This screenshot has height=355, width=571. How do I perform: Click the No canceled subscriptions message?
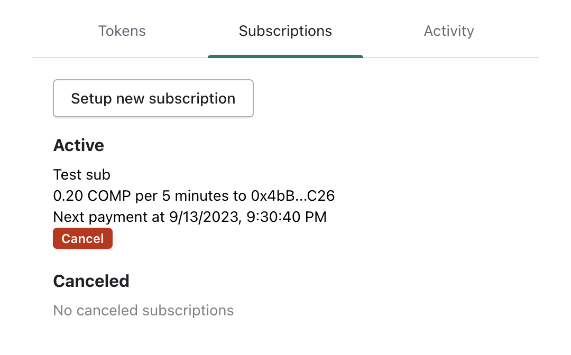143,311
